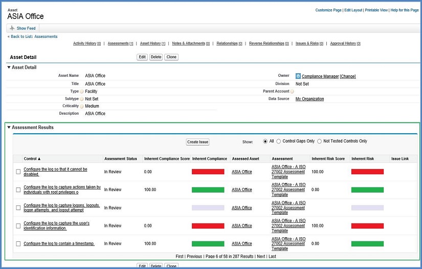
Task: Collapse the Asset Detail section triangle
Action: (x=9, y=68)
